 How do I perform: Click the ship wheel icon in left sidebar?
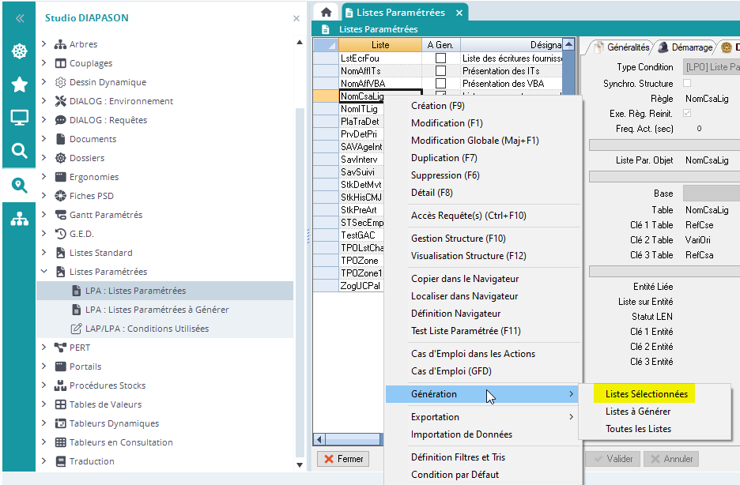[x=19, y=51]
